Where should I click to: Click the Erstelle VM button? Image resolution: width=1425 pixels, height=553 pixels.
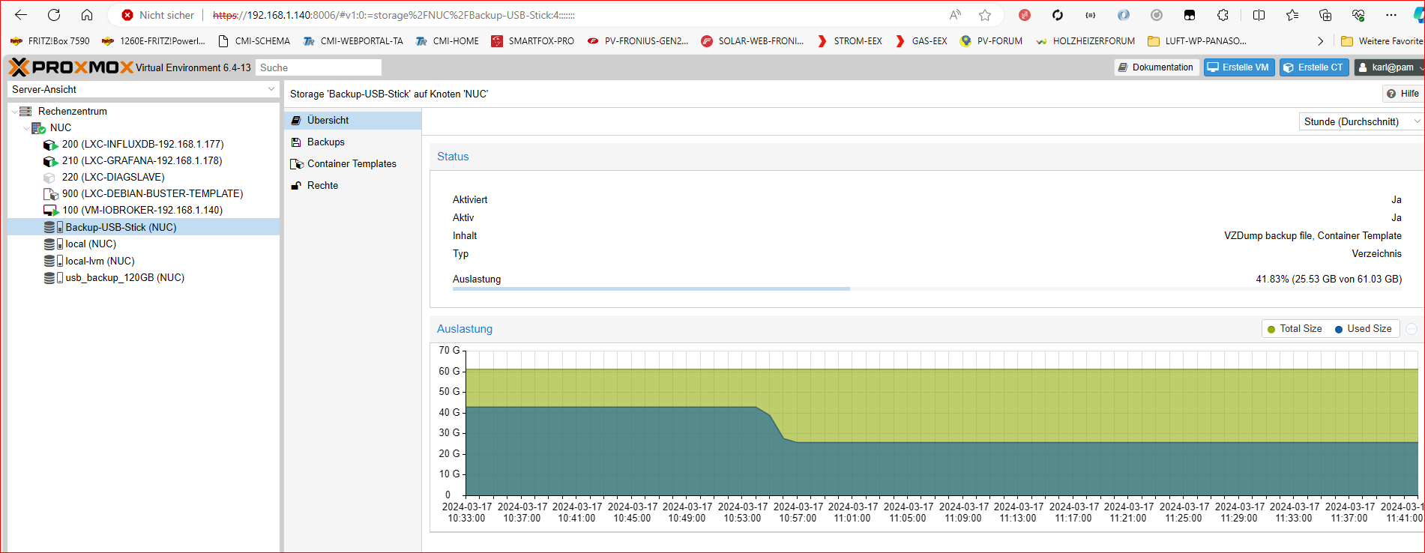[x=1239, y=67]
